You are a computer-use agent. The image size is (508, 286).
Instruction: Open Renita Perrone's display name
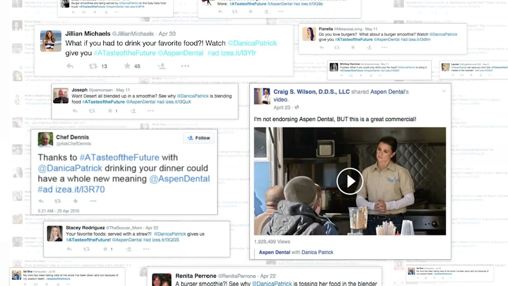196,276
